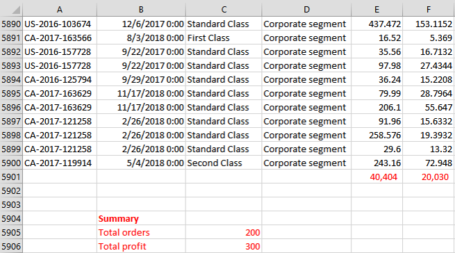Select the Total orders value 200

(224, 232)
